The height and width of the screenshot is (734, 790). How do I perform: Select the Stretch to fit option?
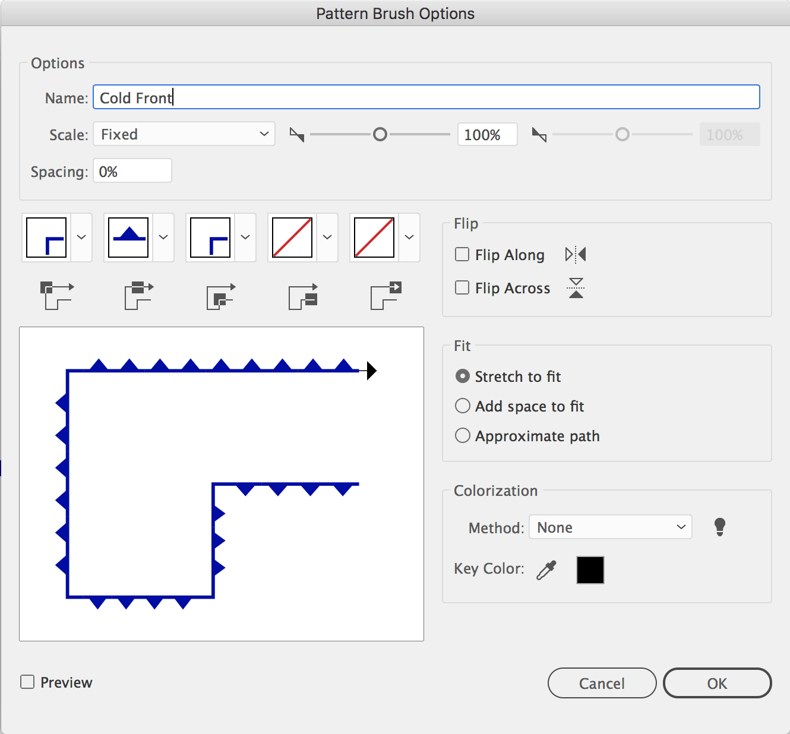[462, 376]
